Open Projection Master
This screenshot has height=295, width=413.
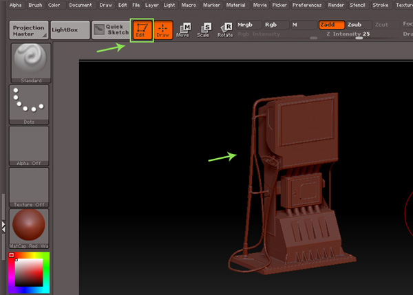pos(29,30)
